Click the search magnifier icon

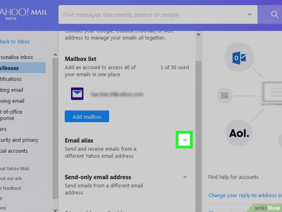274,15
